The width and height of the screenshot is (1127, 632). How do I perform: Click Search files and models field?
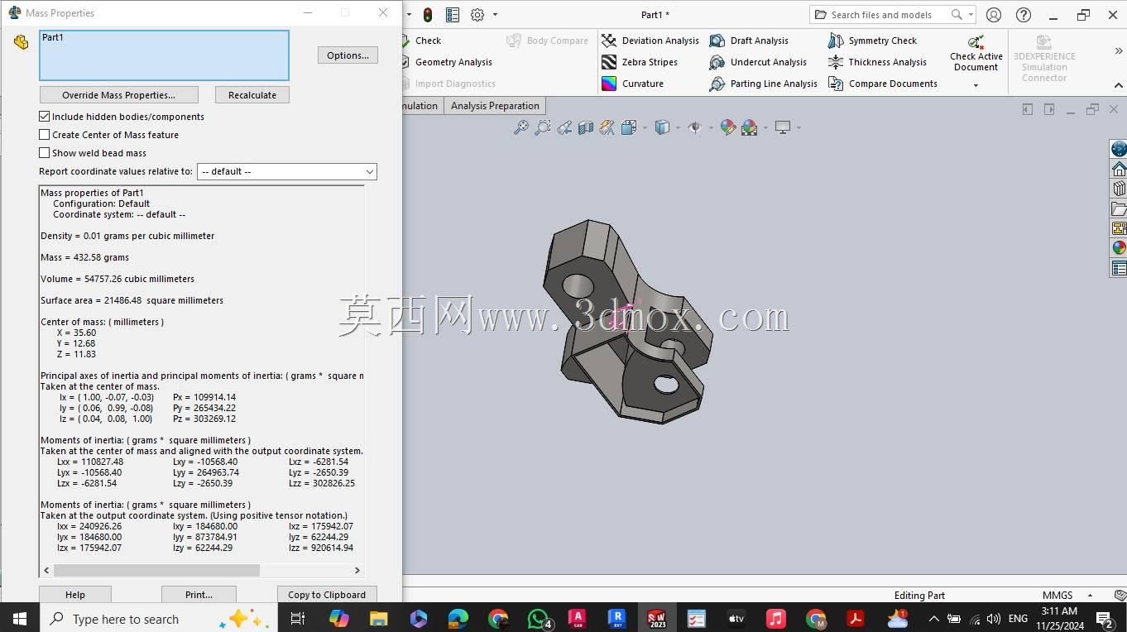pyautogui.click(x=892, y=15)
